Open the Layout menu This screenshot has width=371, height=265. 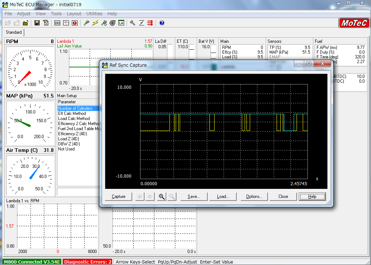74,14
